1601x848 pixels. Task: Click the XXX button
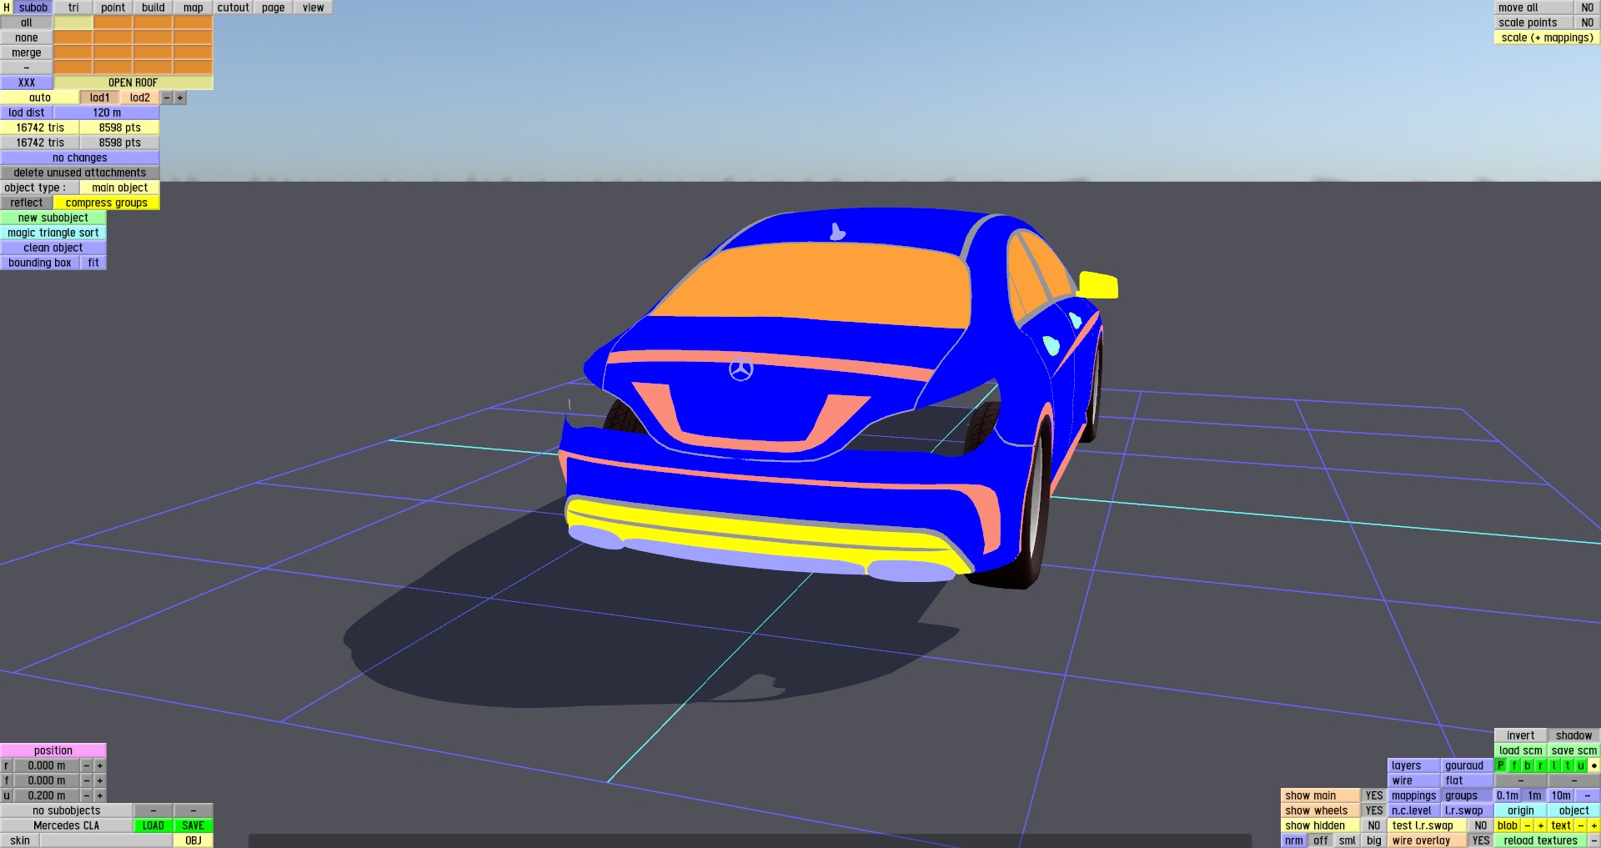27,83
